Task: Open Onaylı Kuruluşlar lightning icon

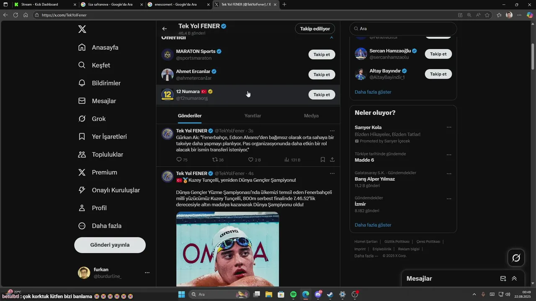Action: [82, 190]
